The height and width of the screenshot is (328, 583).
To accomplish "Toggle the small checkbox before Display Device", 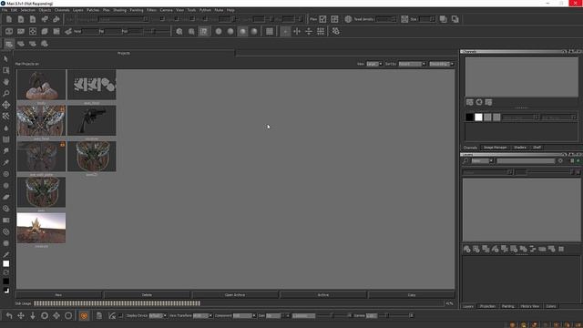I will point(120,316).
